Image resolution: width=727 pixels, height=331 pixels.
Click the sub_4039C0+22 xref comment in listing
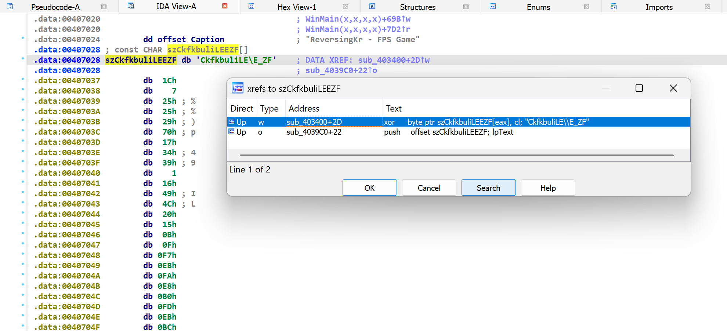[341, 70]
